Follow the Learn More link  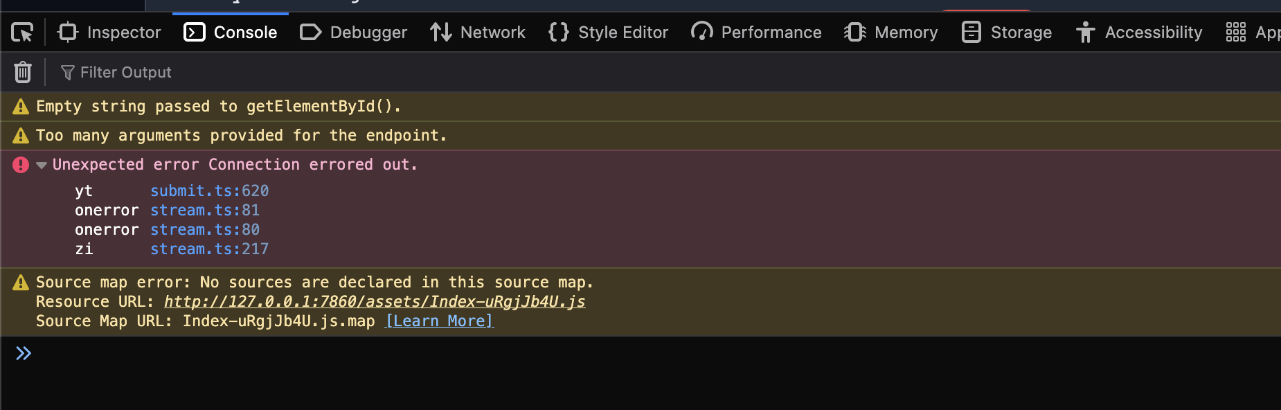tap(439, 321)
